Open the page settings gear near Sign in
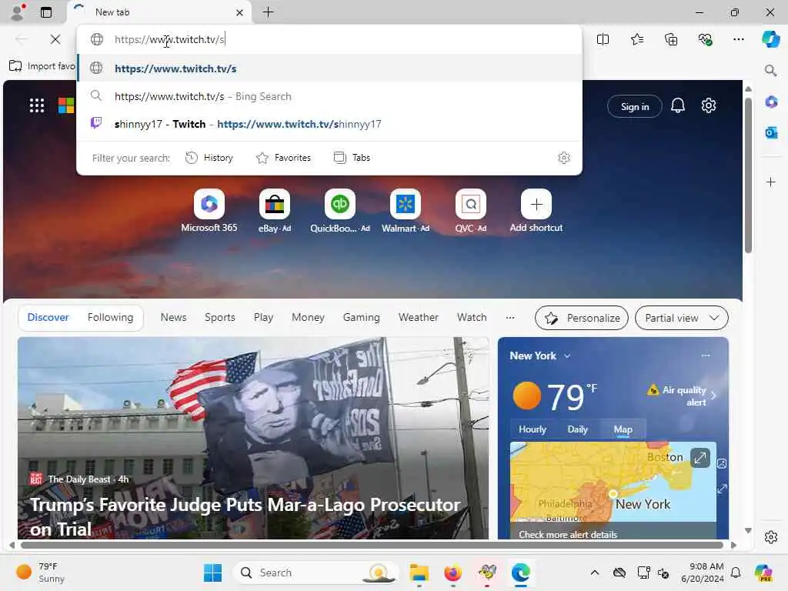 pyautogui.click(x=709, y=105)
